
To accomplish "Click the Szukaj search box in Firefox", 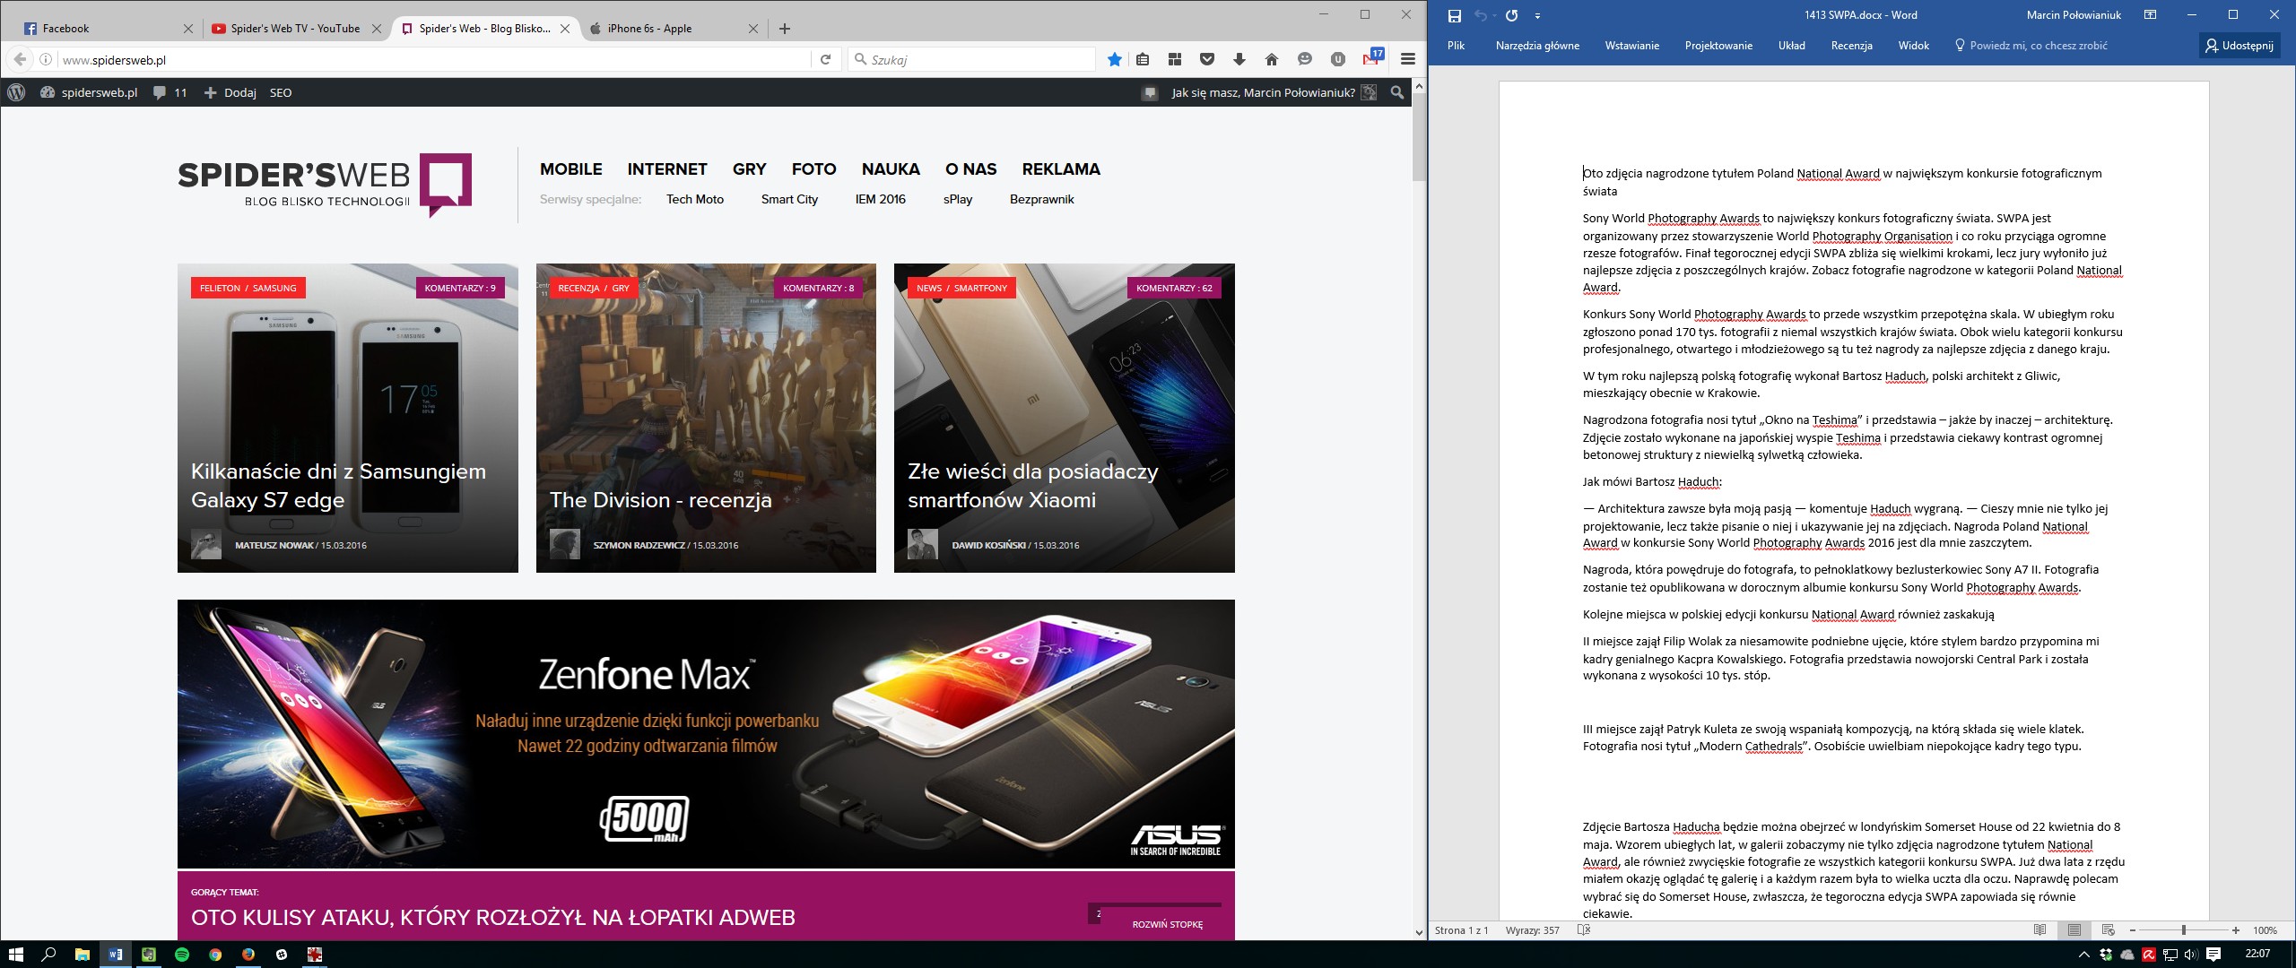I will (x=972, y=60).
